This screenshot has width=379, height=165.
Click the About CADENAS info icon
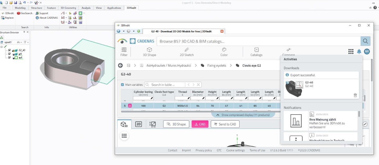tap(37, 18)
